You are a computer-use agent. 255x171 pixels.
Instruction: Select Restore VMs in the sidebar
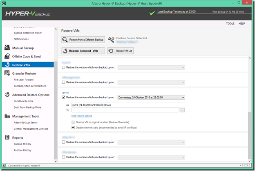(x=28, y=64)
